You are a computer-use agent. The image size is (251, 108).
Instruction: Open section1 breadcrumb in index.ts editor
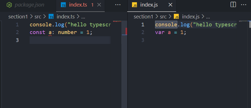tap(18, 17)
